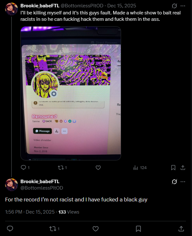
Task: Open the attached Discord profile photo
Action: pyautogui.click(x=71, y=93)
